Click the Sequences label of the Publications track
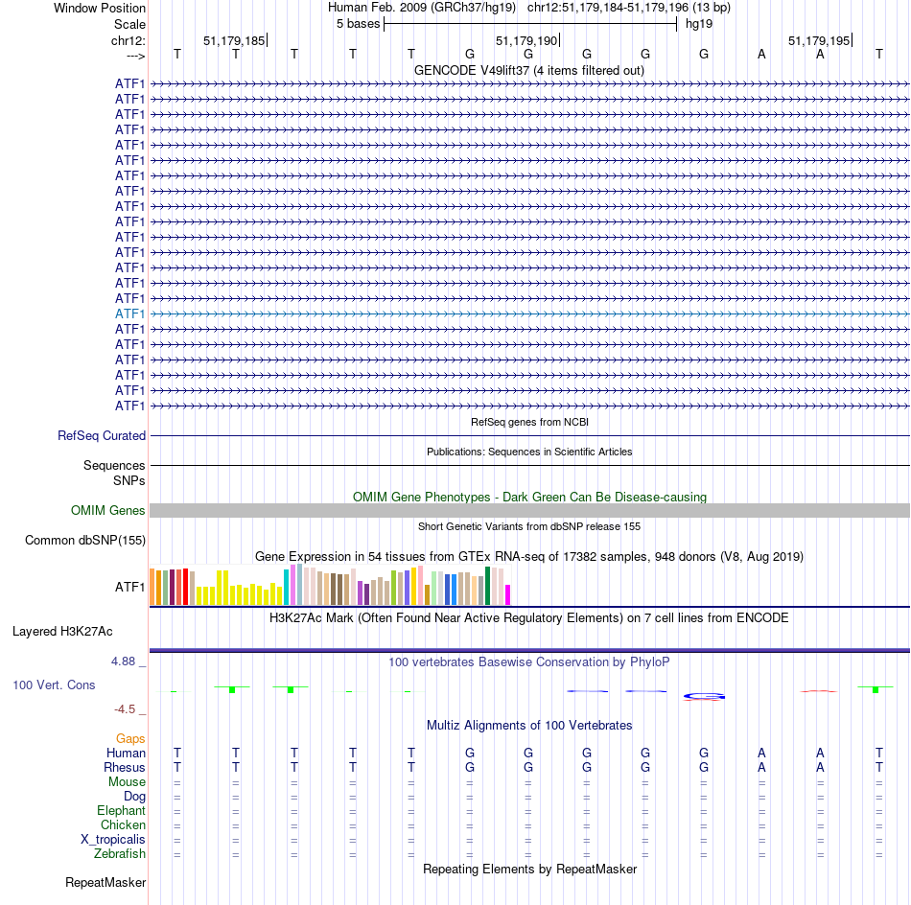The image size is (911, 905). click(114, 465)
